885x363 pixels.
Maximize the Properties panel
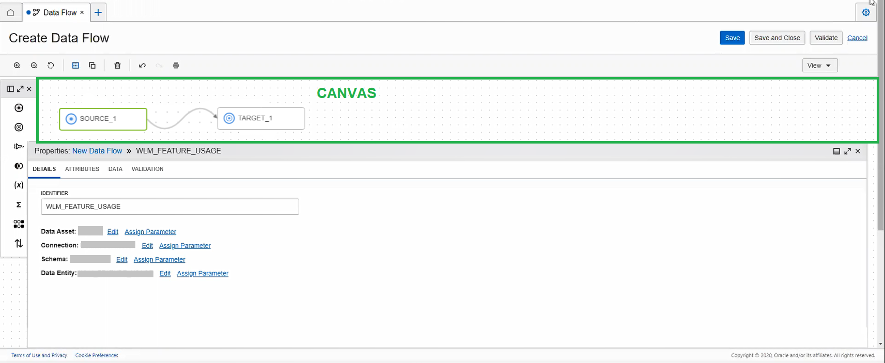[847, 151]
